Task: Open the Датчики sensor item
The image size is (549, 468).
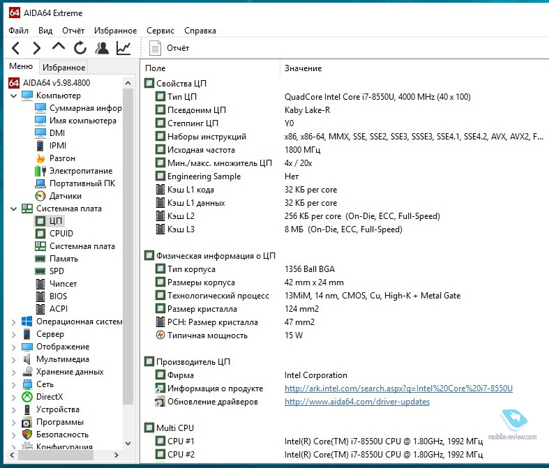Action: click(59, 196)
